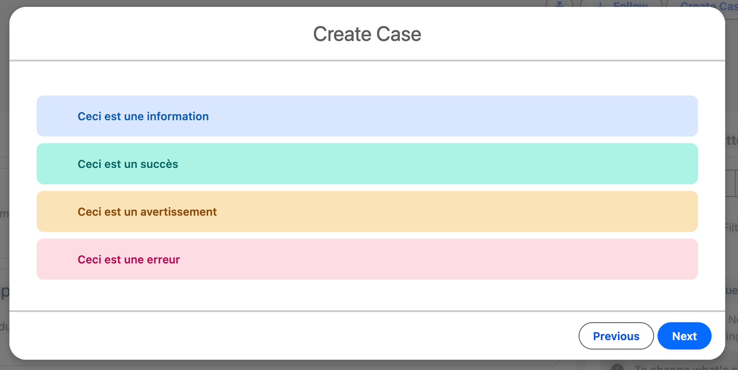Click the dimmed Create Case background button
The width and height of the screenshot is (738, 370).
tap(708, 4)
